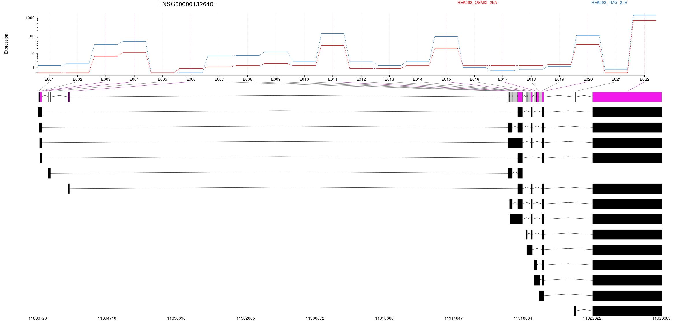Click the Expression y-axis label
The height and width of the screenshot is (323, 693).
(x=6, y=44)
